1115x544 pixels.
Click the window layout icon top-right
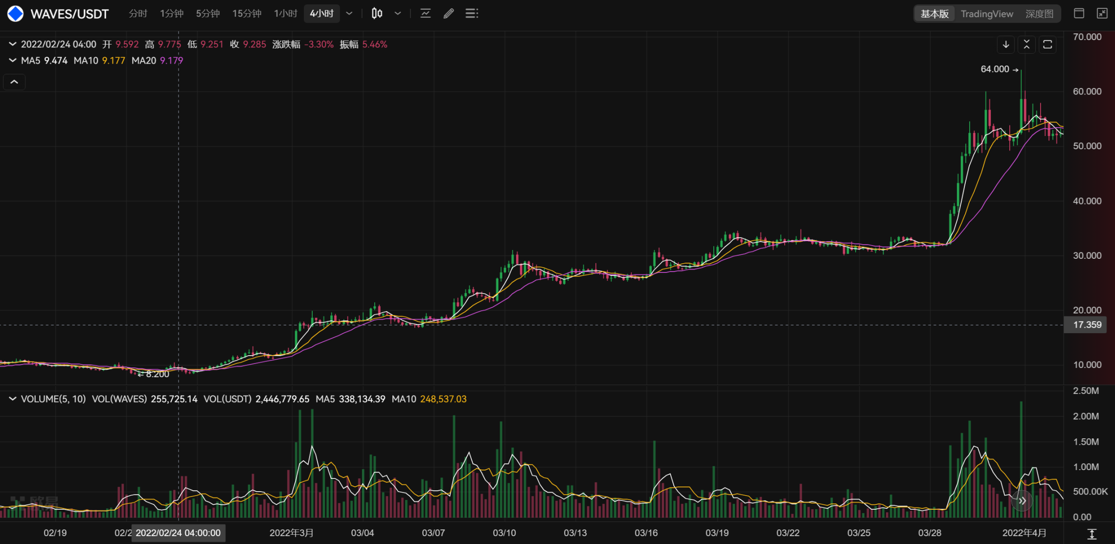pos(1079,14)
